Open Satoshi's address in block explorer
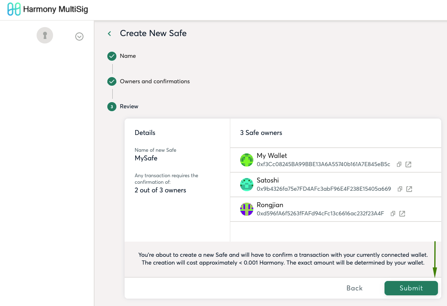447x306 pixels. [x=409, y=189]
